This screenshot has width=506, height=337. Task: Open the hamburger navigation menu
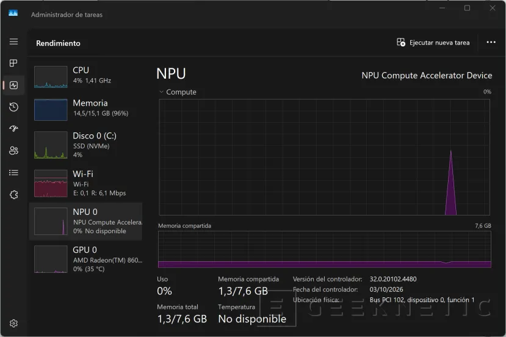13,42
